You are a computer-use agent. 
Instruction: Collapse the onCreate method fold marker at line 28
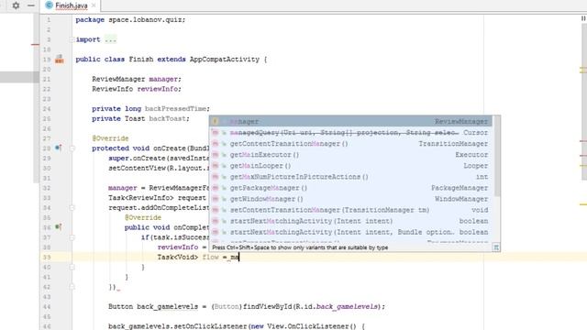click(72, 148)
